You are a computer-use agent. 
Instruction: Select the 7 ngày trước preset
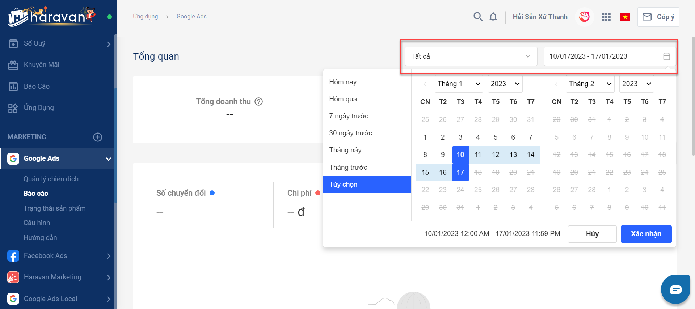point(349,116)
